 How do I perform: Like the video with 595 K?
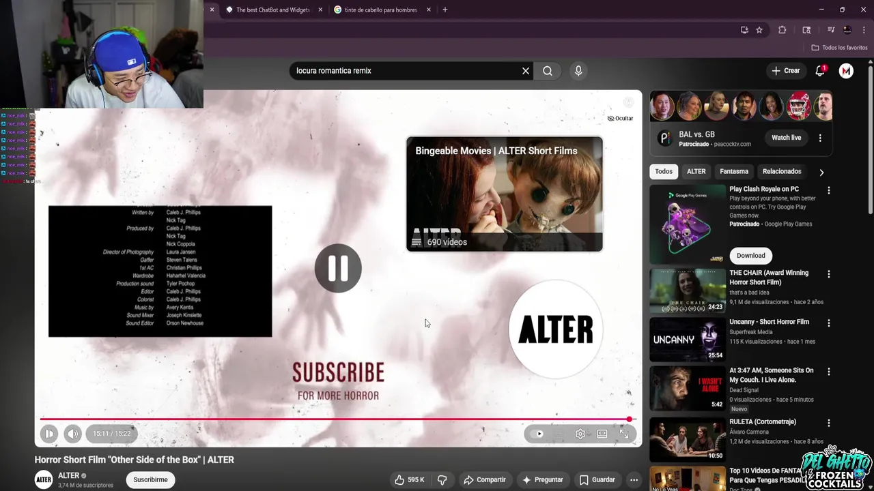point(410,479)
